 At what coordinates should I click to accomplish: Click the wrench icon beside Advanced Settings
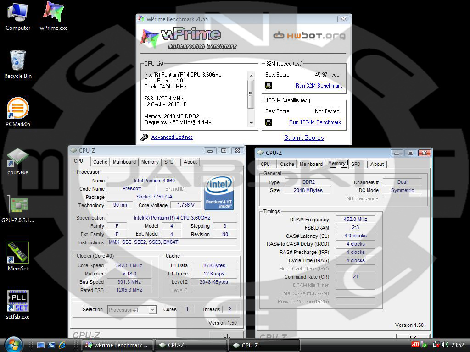click(x=144, y=137)
